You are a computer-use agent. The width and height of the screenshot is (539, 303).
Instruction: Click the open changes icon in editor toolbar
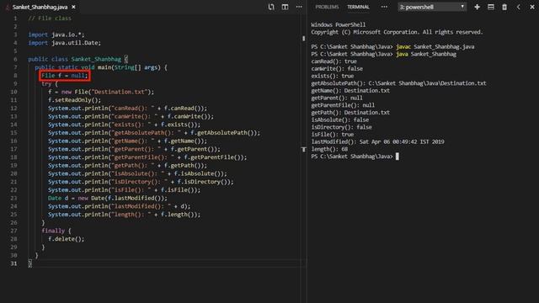[271, 7]
